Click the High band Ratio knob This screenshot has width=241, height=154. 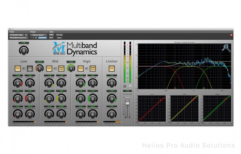[80, 98]
